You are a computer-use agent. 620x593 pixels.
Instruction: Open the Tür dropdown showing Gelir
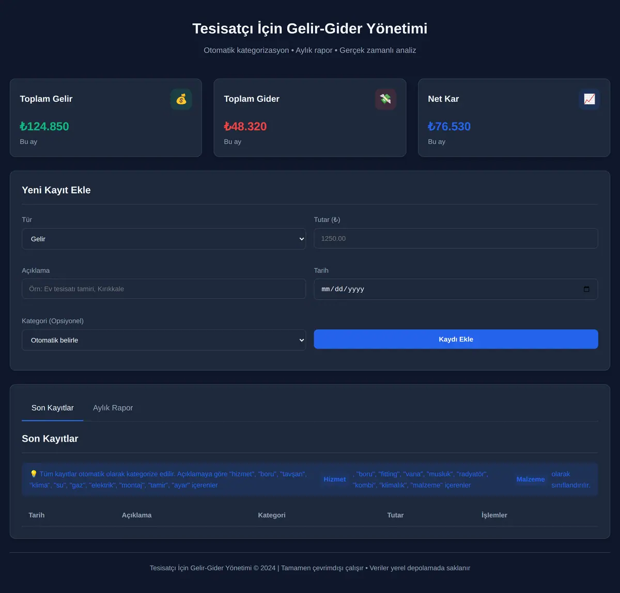pyautogui.click(x=164, y=239)
